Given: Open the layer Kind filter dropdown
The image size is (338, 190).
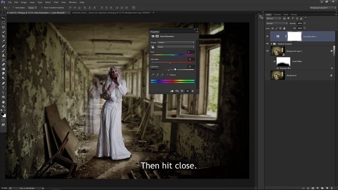Looking at the screenshot, I should click(274, 18).
